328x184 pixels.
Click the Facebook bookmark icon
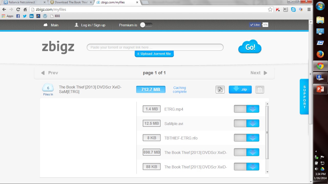(x=18, y=16)
